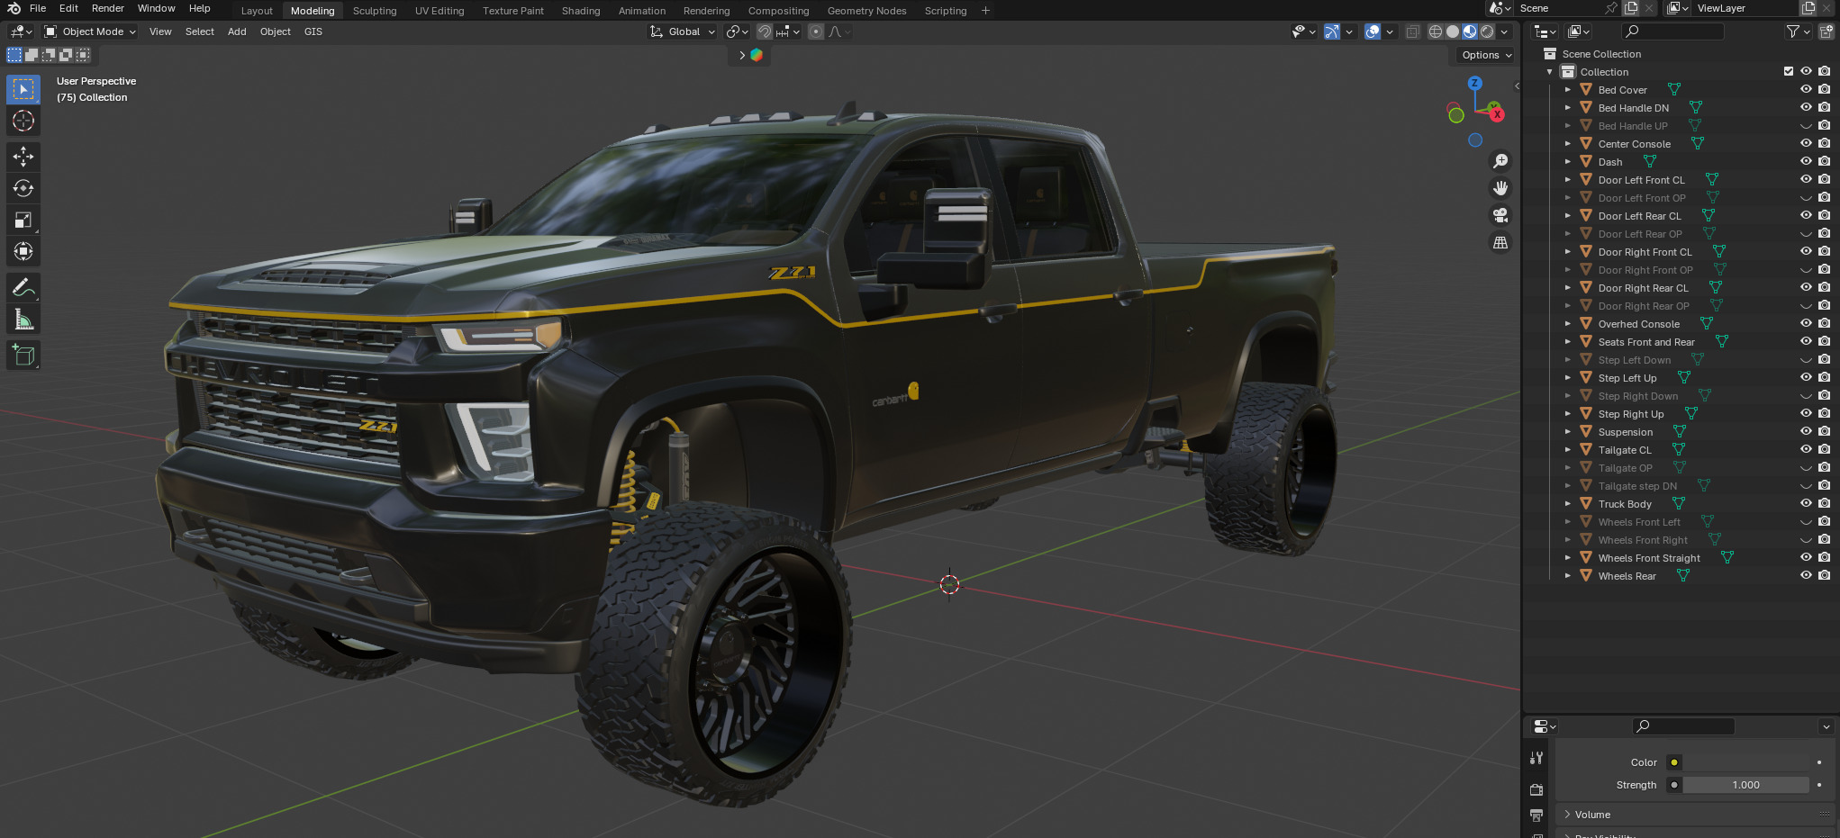
Task: Click the pan hand viewport icon
Action: 1500,188
